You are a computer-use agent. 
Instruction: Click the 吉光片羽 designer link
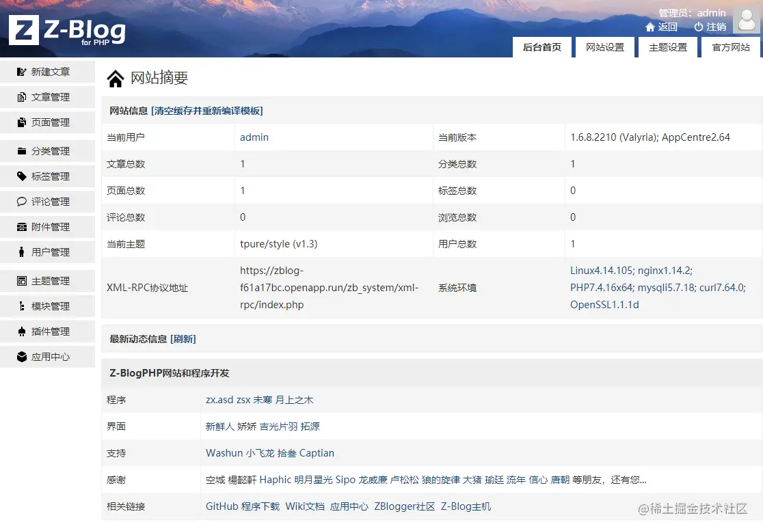pos(279,426)
